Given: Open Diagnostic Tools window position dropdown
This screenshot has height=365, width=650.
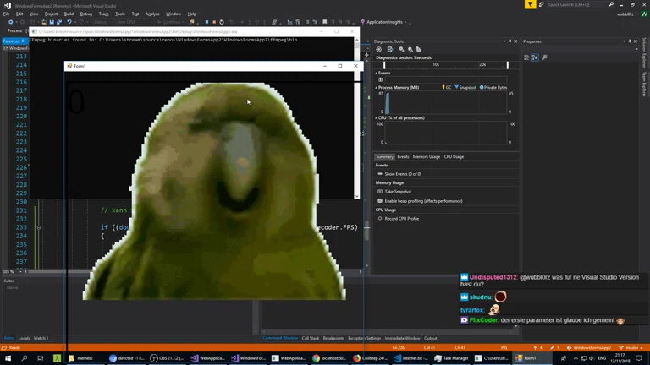Looking at the screenshot, I should [504, 41].
